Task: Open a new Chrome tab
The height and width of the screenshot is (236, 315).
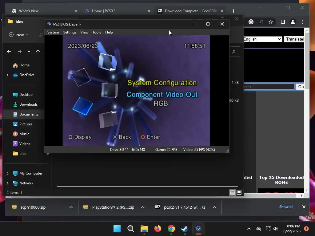Action: [233, 11]
